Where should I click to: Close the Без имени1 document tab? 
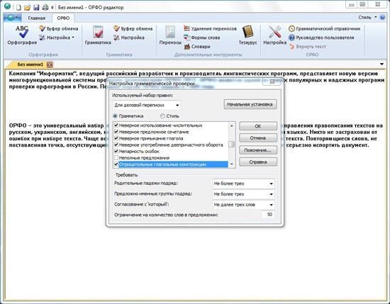[x=50, y=64]
